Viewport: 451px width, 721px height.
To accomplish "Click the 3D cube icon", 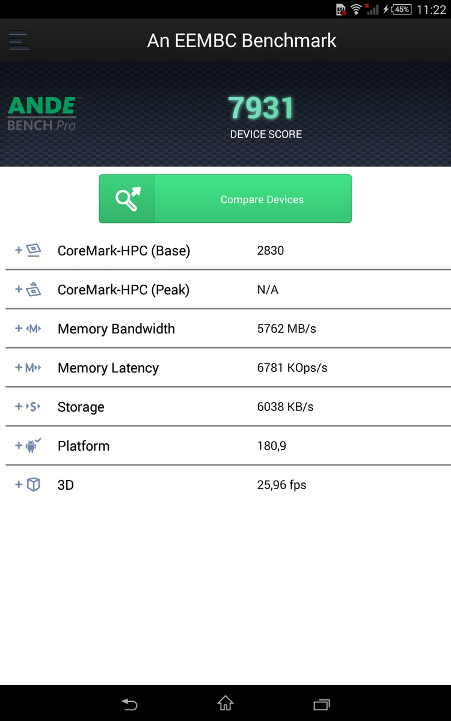I will point(34,485).
